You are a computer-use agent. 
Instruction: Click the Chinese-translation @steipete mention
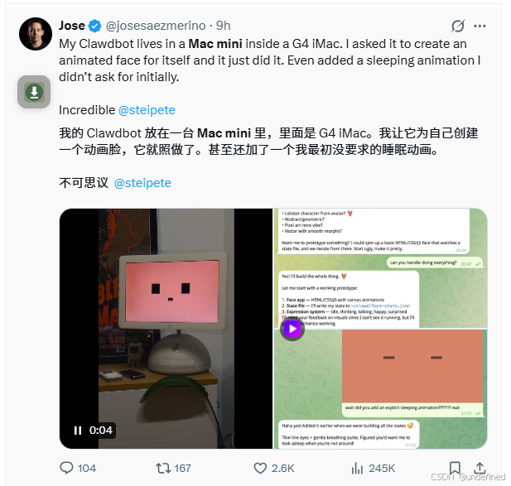142,183
